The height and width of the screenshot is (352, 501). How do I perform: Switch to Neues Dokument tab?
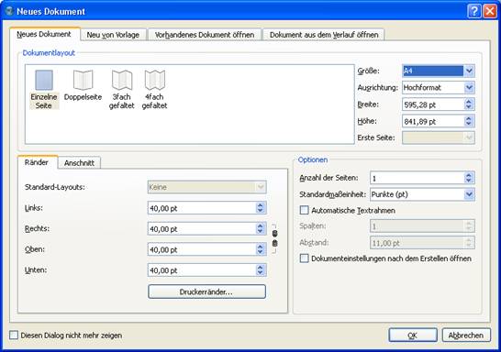(x=44, y=34)
